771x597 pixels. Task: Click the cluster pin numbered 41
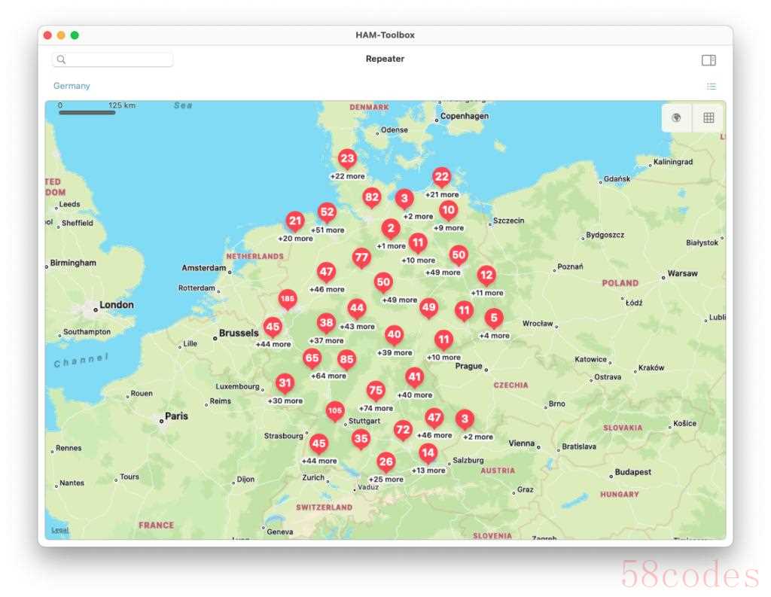tap(415, 377)
